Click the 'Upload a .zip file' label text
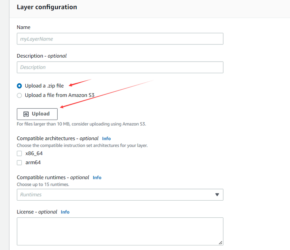290x250 pixels. tap(44, 86)
